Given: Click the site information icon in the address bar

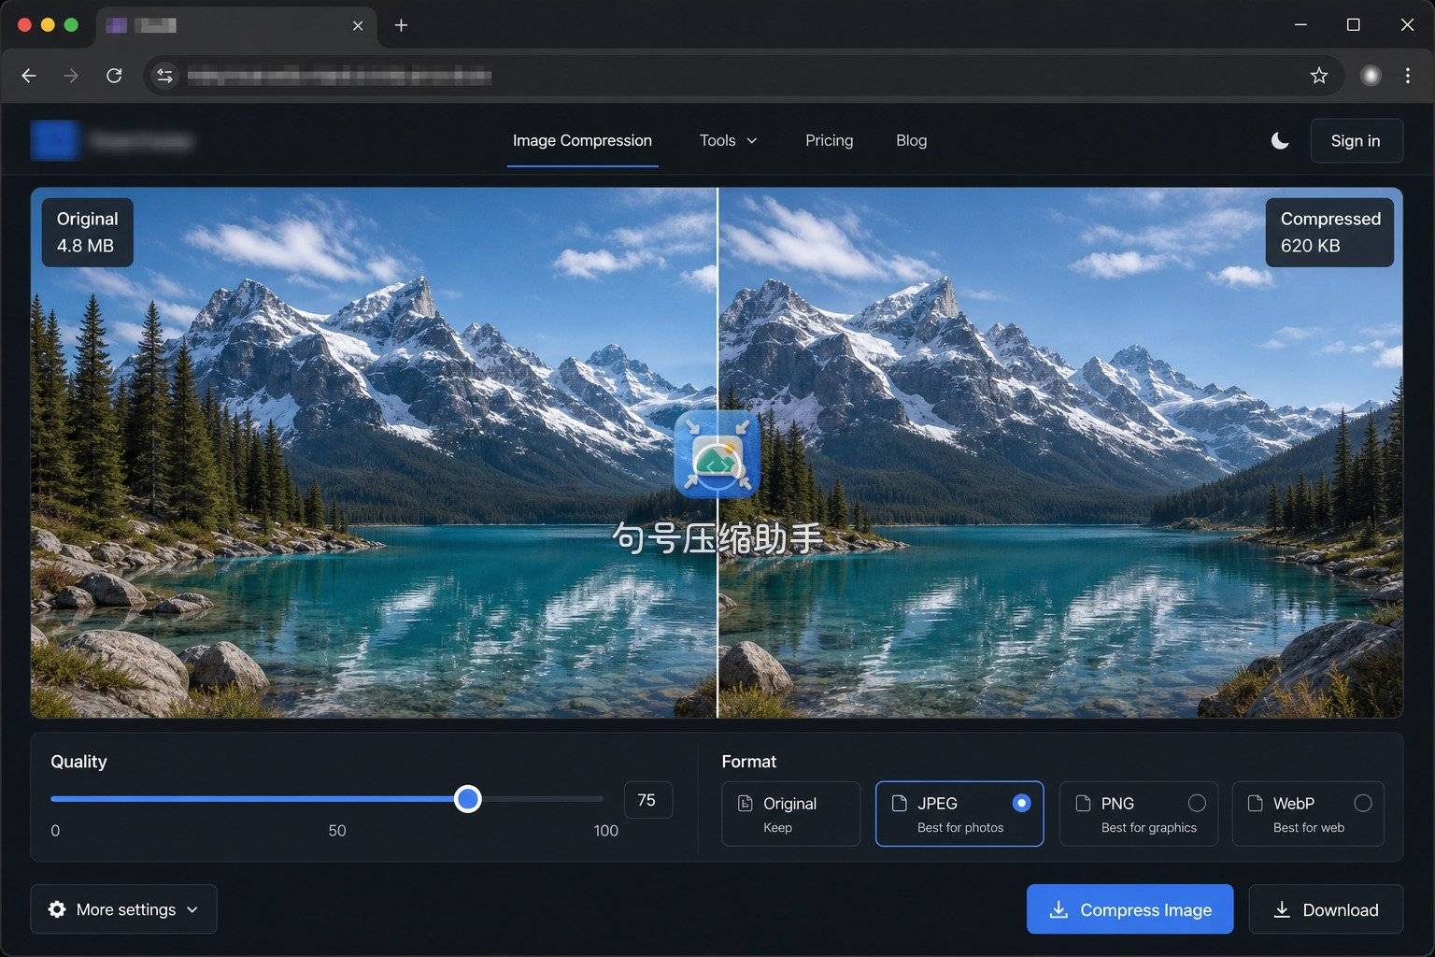Looking at the screenshot, I should (164, 76).
